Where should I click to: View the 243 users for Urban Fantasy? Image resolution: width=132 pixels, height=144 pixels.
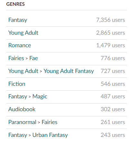click(113, 135)
